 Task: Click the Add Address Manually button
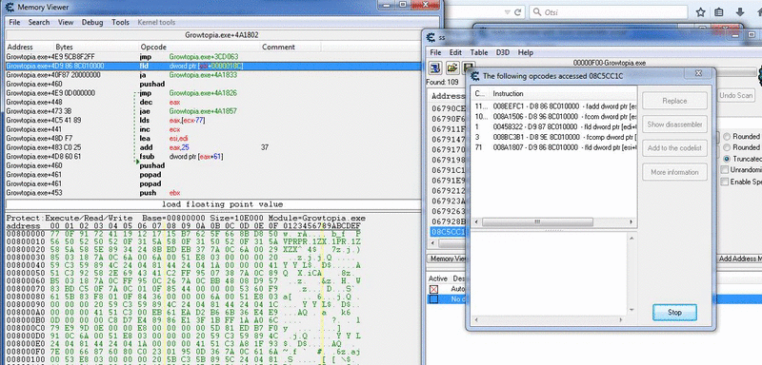(x=740, y=259)
